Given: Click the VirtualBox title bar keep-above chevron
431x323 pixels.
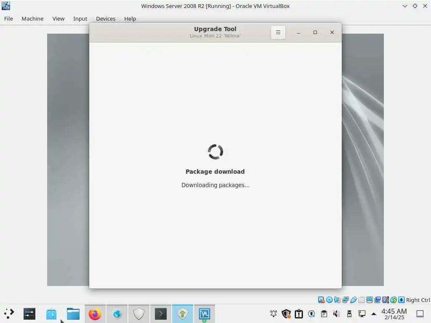Looking at the screenshot, I should click(x=404, y=6).
